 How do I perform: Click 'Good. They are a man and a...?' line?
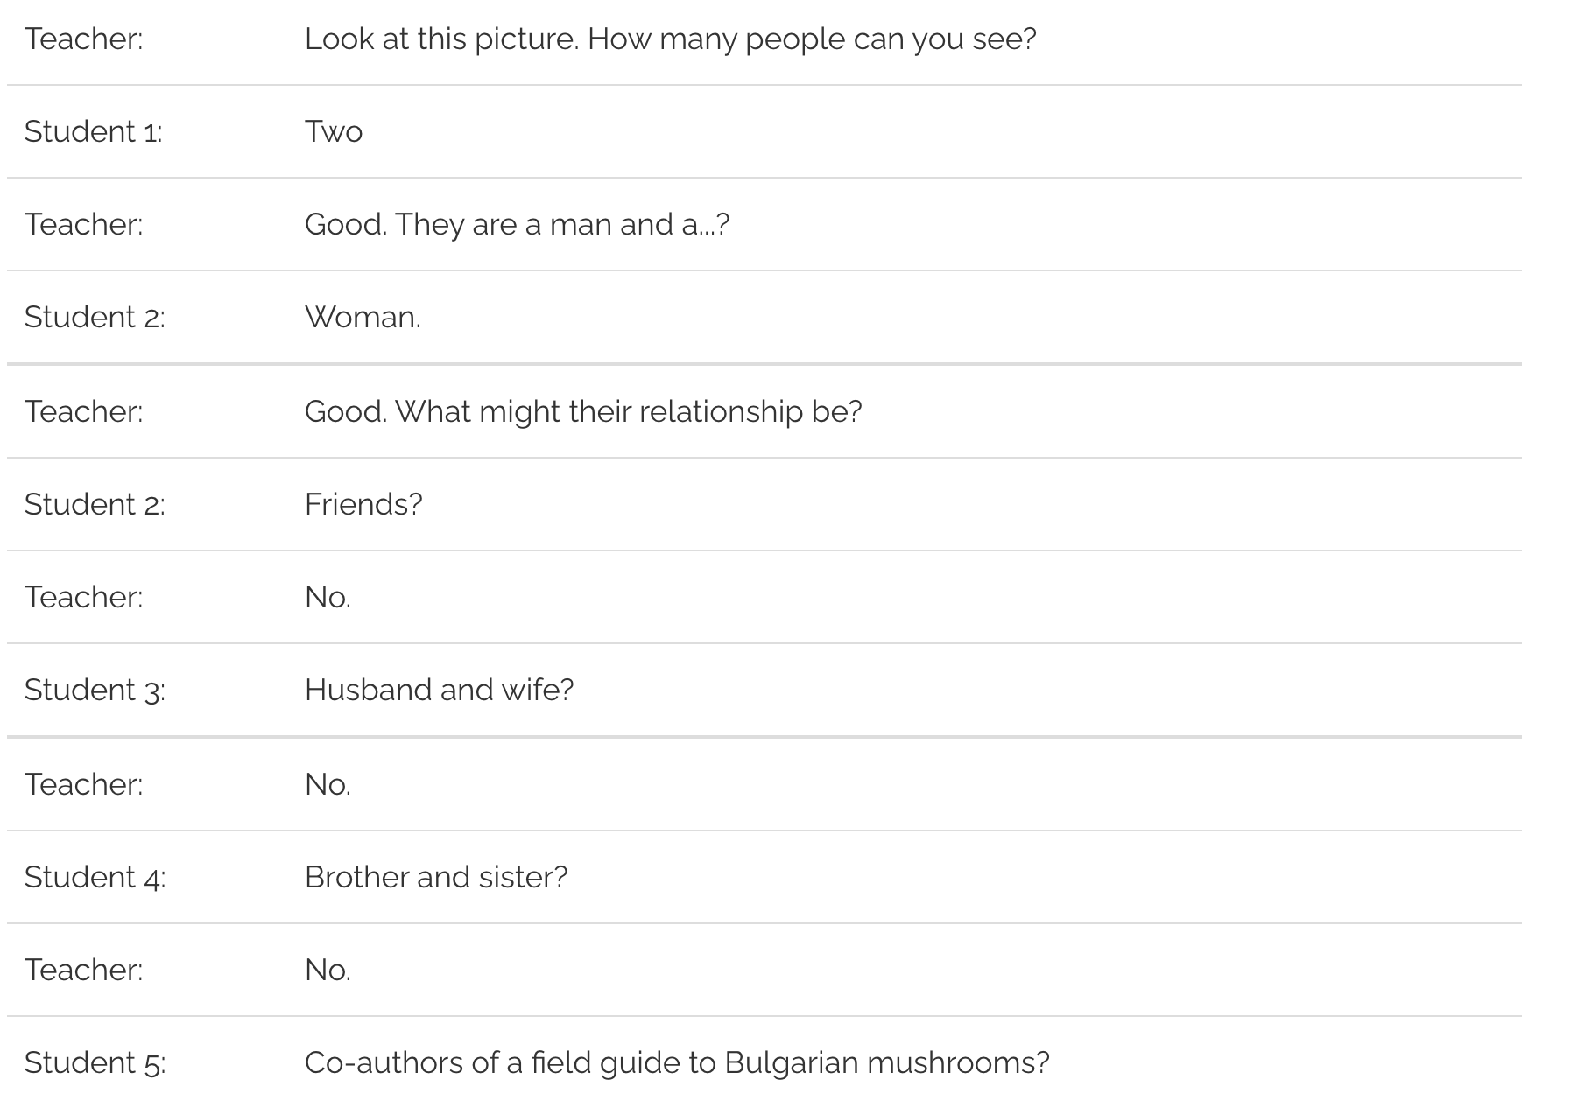517,224
